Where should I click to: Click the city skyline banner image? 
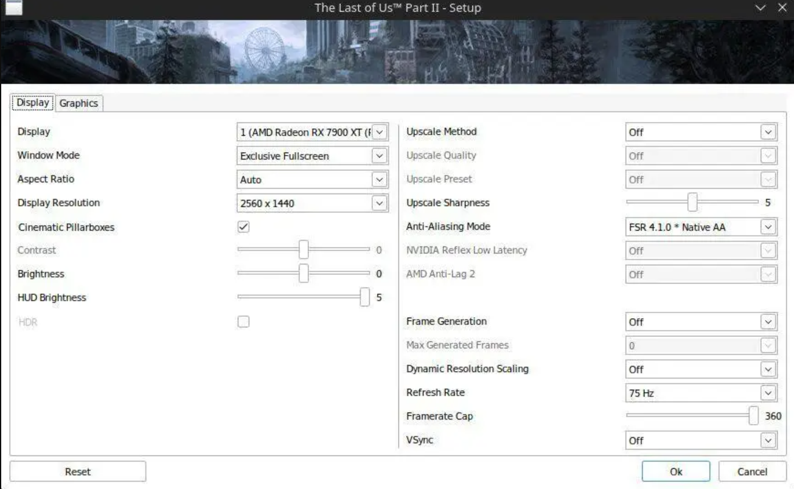[397, 52]
